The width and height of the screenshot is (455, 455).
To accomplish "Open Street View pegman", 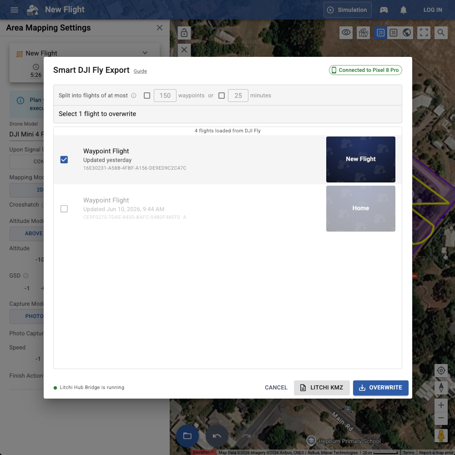I will pos(441,435).
